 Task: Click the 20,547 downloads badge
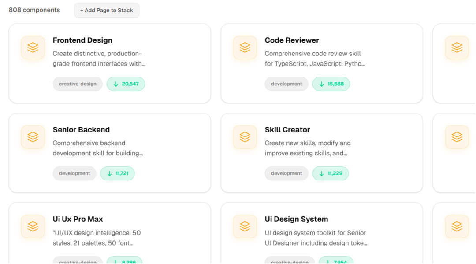(126, 84)
